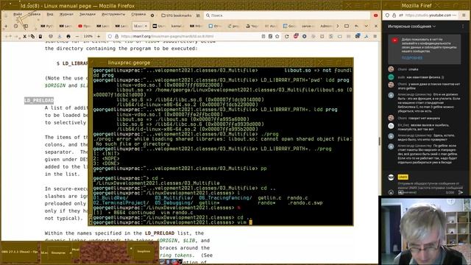Screen dimensions: 471x265
Task: Open the Вид menu
Action: click(50, 15)
